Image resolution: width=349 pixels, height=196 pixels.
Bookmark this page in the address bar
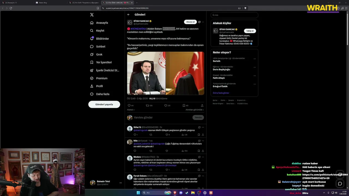[98, 8]
